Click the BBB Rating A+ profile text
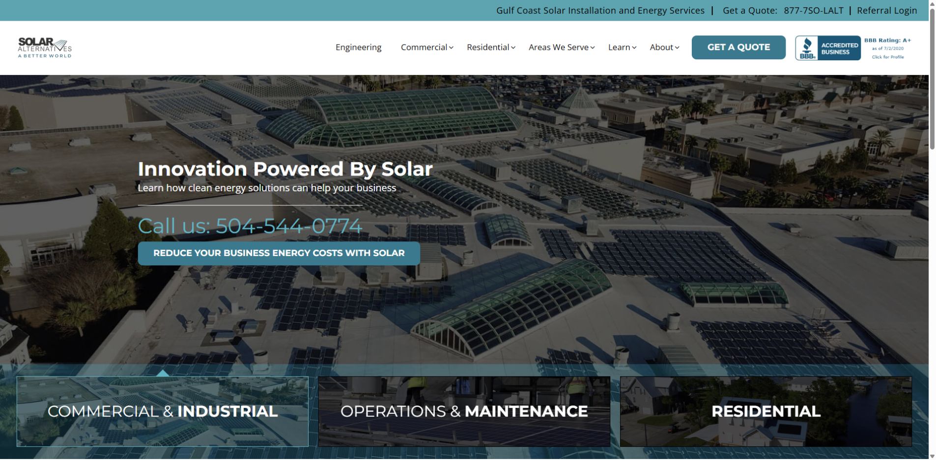The image size is (936, 460). [x=888, y=48]
